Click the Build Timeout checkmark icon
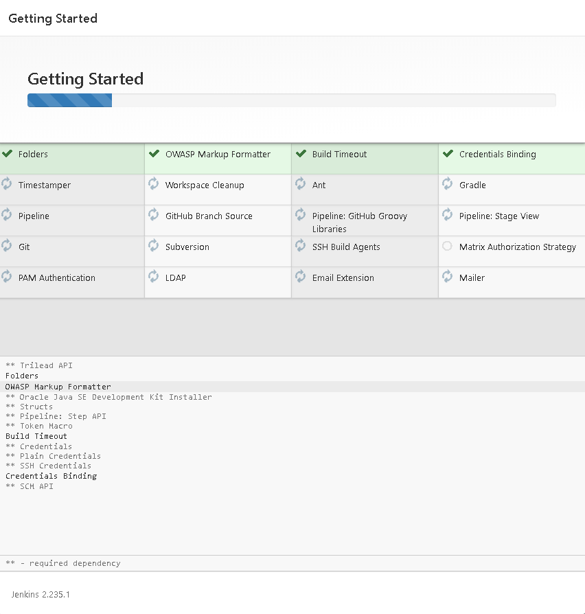The image size is (585, 614). (x=301, y=154)
